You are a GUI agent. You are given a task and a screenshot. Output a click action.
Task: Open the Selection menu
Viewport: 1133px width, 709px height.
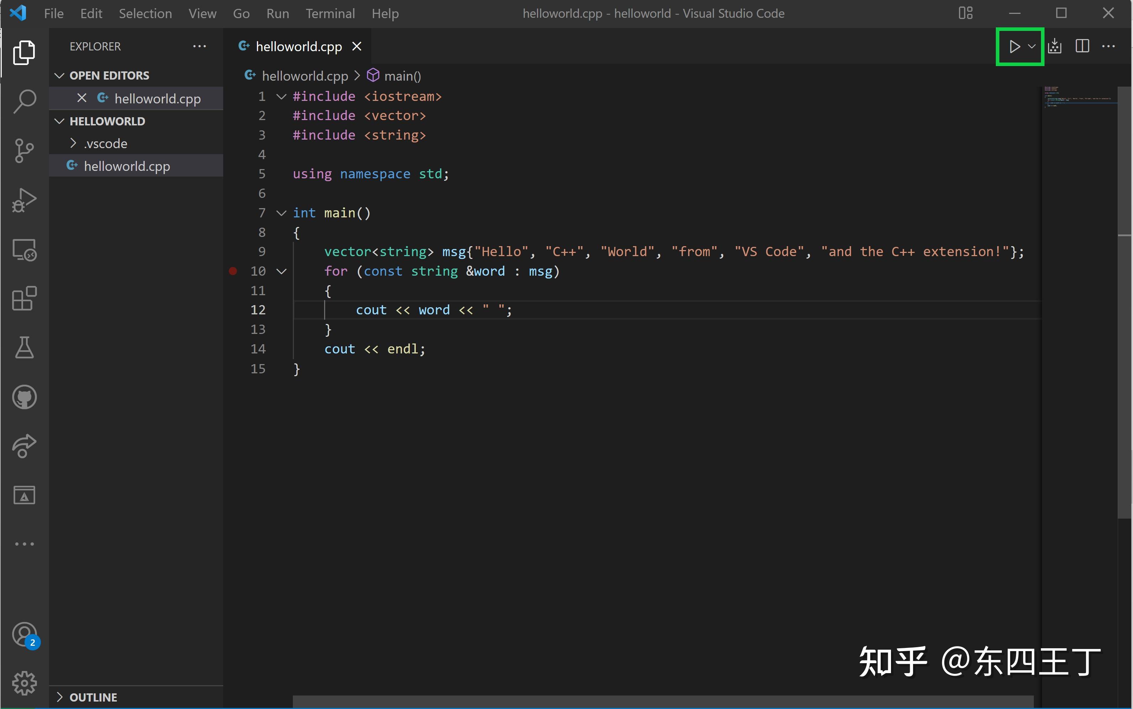145,13
